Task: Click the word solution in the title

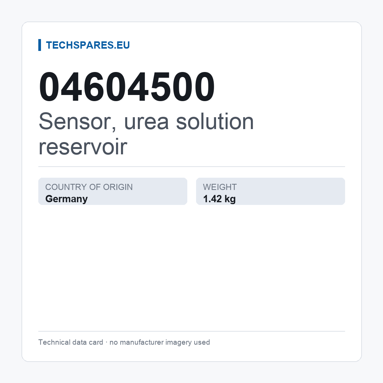Action: click(215, 121)
